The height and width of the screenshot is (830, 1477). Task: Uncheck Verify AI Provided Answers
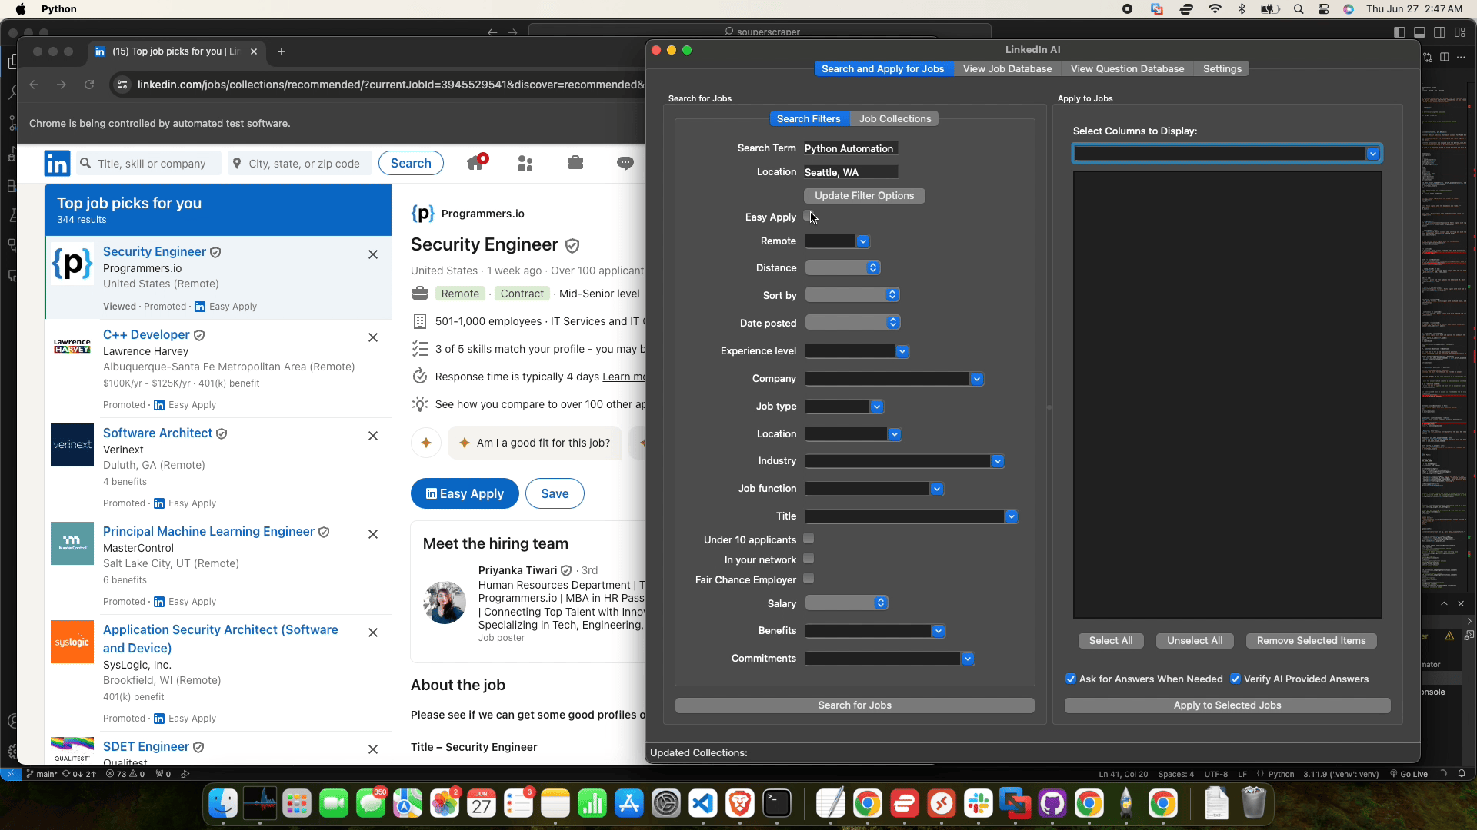point(1235,679)
